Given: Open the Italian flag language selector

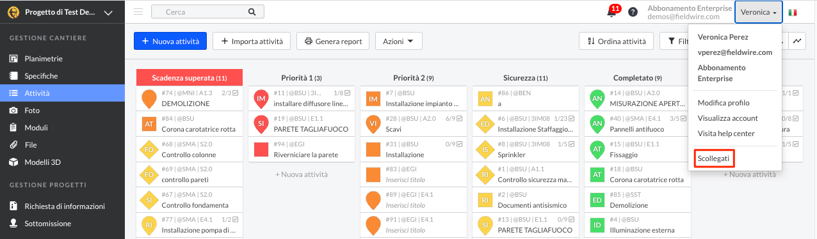Looking at the screenshot, I should click(793, 12).
